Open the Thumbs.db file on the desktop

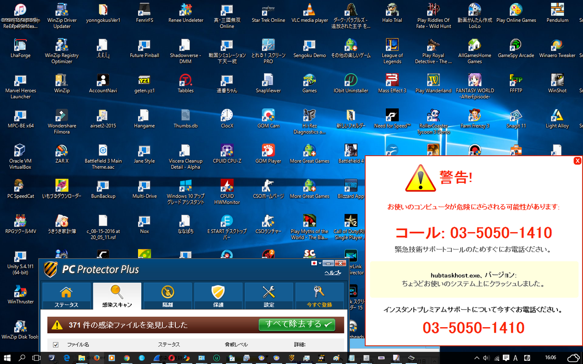(185, 119)
